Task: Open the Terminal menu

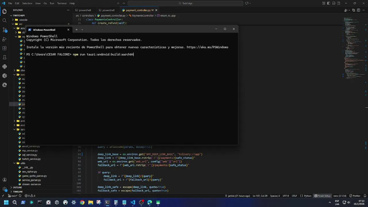Action: (x=62, y=3)
